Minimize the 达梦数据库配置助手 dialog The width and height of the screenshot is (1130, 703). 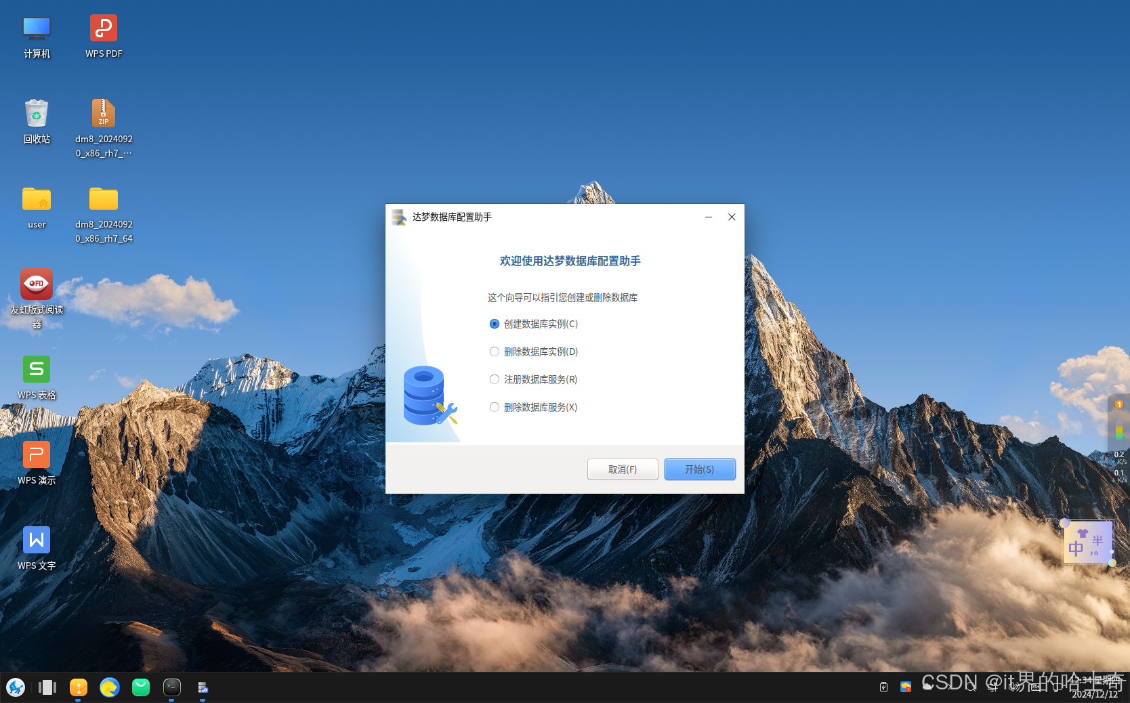709,217
